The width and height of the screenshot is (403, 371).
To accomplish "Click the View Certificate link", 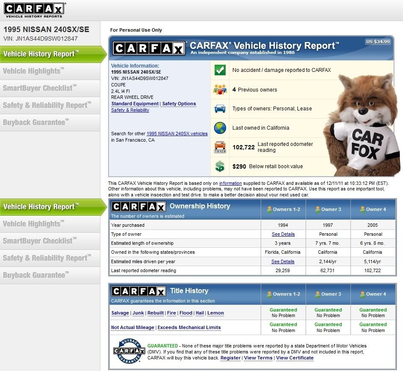I will point(295,358).
